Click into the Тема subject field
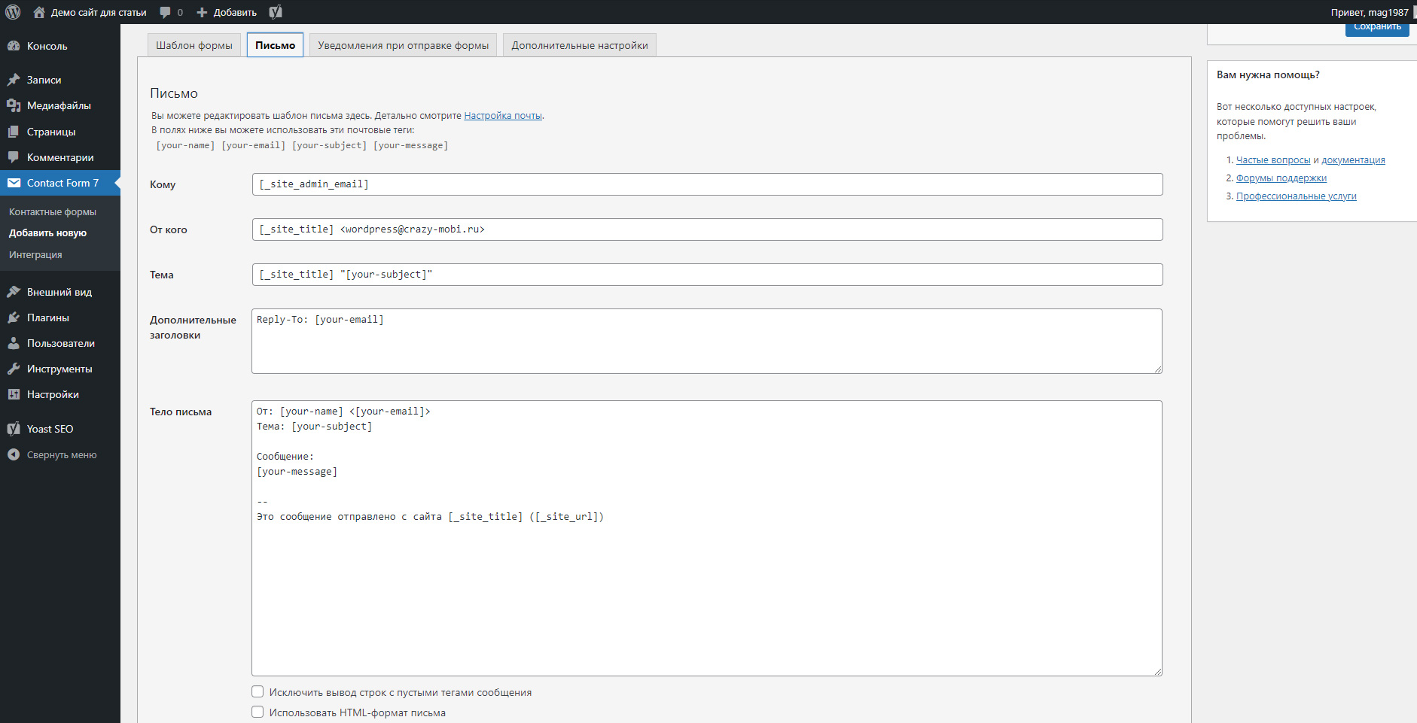Viewport: 1417px width, 723px height. (707, 275)
